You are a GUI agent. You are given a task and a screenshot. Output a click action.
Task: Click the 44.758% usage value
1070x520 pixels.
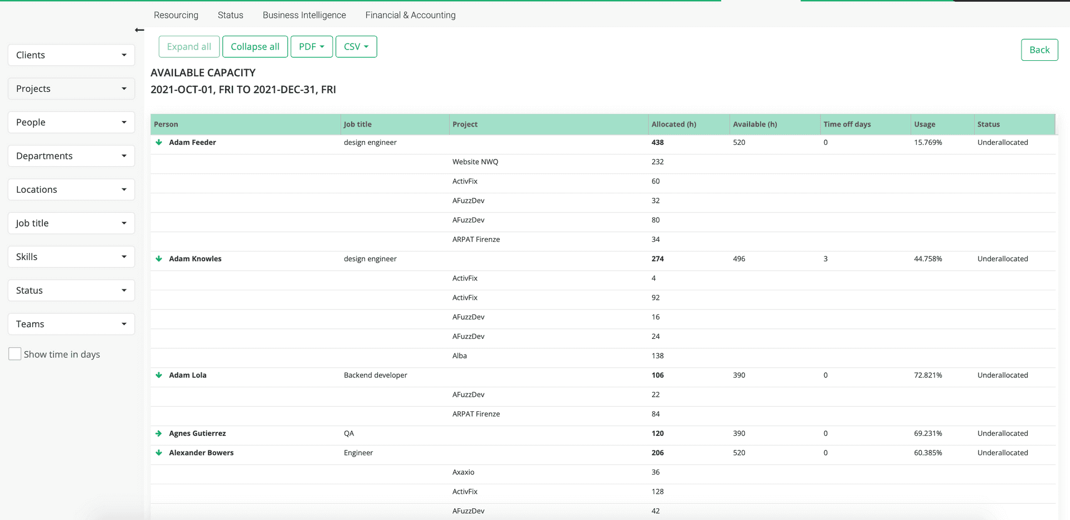(928, 259)
